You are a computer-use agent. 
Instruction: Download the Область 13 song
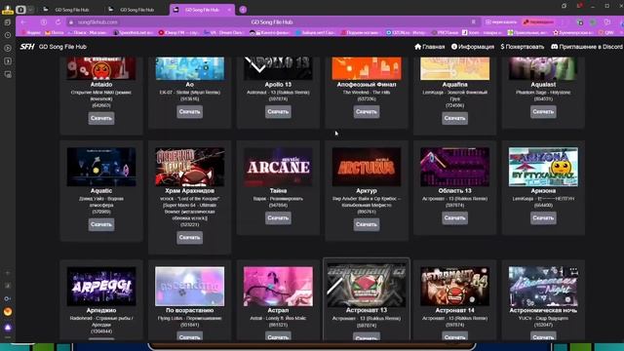click(454, 218)
